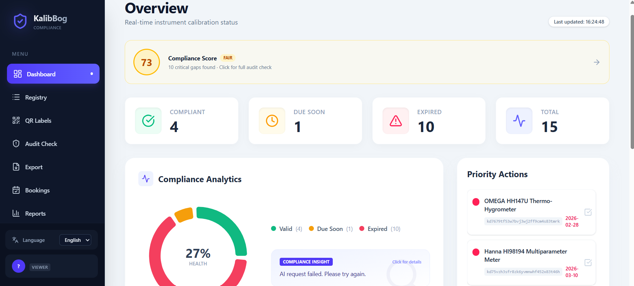Click the Expired stat card count 10
Image resolution: width=634 pixels, height=286 pixels.
pyautogui.click(x=426, y=127)
